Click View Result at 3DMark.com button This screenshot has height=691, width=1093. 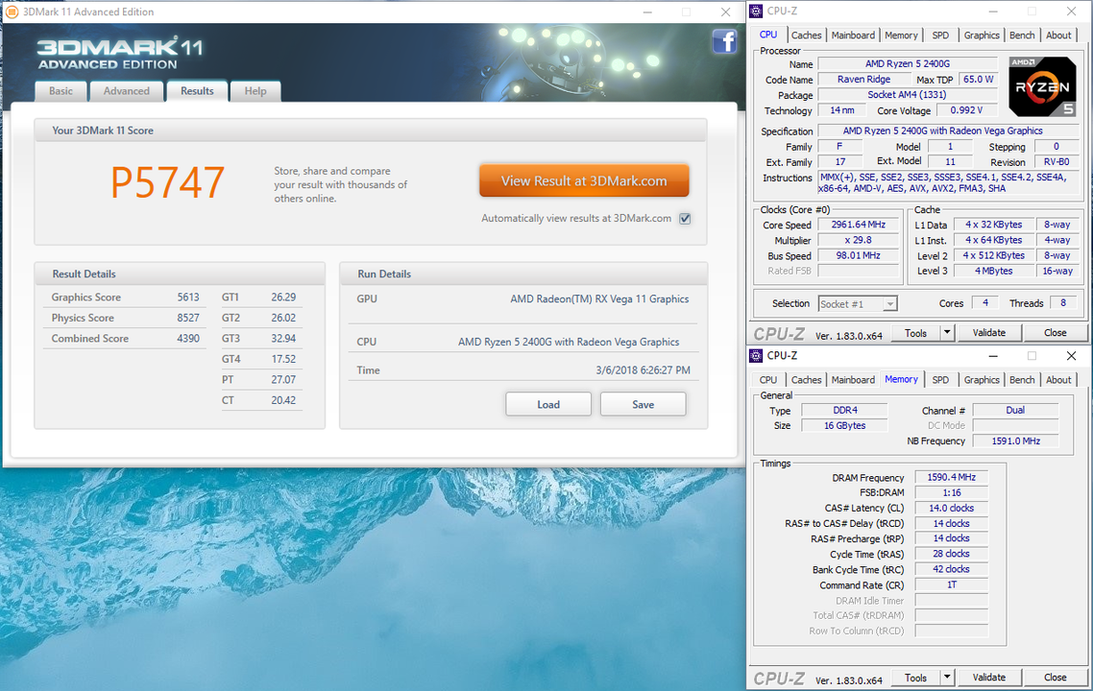(584, 181)
